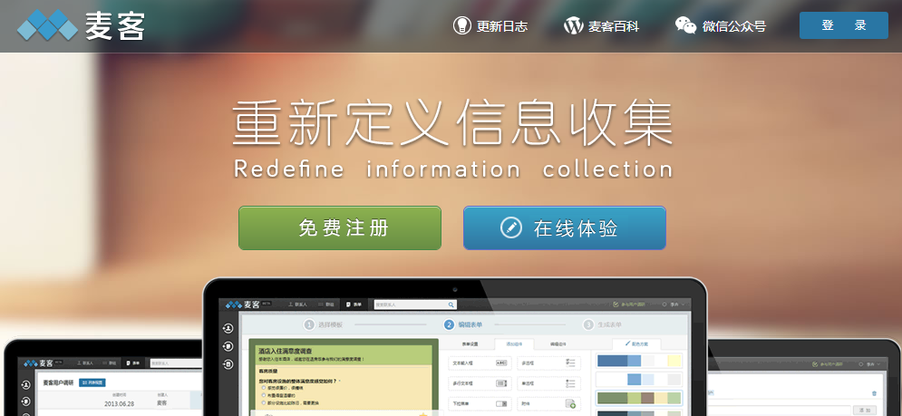Click middle sidebar icon in center laptop mockup
The width and height of the screenshot is (902, 416).
228,346
